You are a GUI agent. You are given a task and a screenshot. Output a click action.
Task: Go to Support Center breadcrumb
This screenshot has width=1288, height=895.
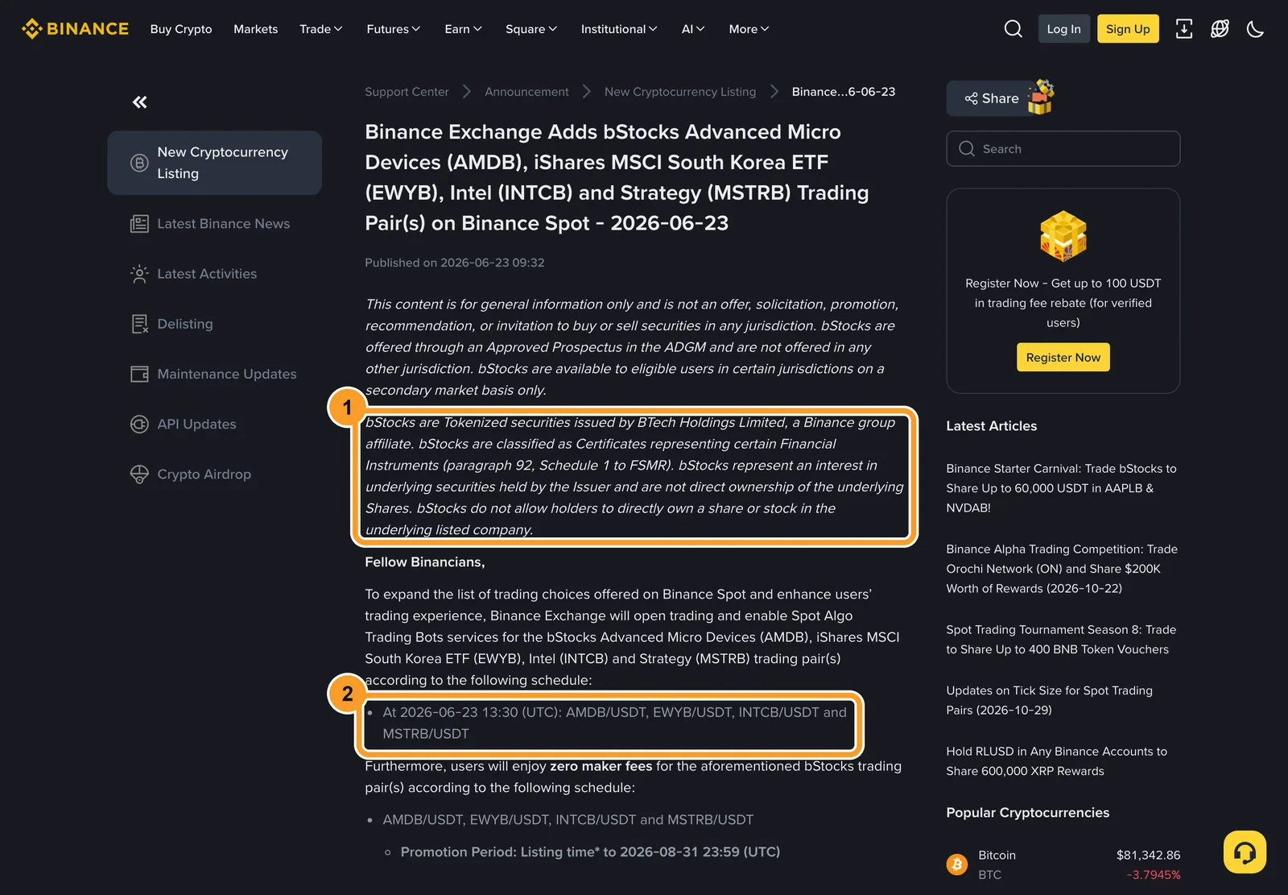(407, 92)
